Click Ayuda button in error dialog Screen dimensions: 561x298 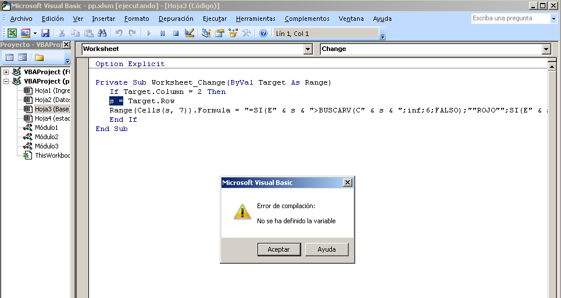[x=327, y=249]
